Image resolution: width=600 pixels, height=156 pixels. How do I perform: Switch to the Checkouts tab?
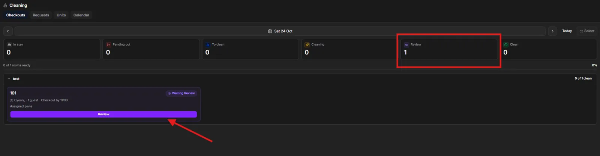click(16, 15)
